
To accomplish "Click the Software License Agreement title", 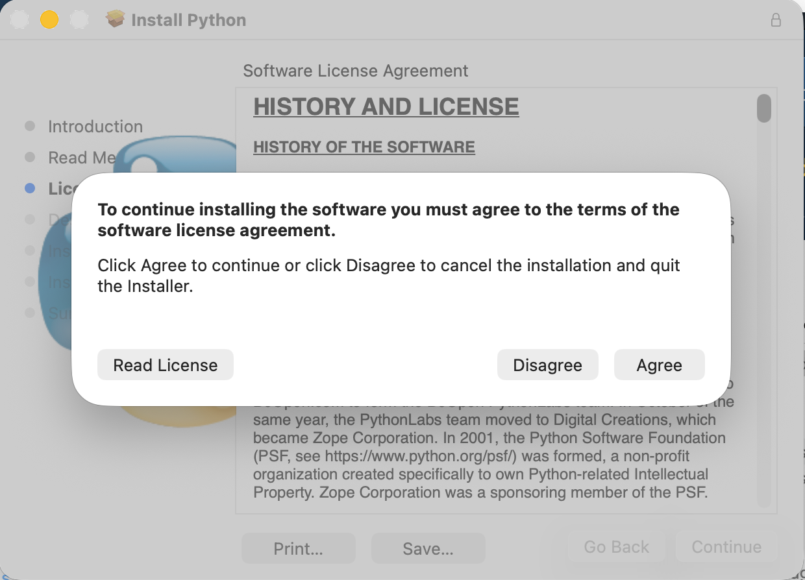I will click(356, 71).
